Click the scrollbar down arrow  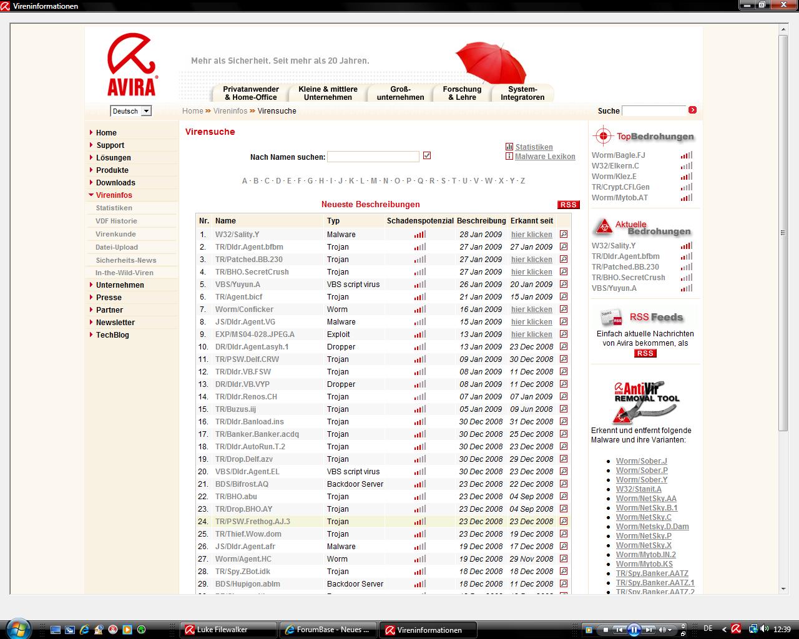(783, 588)
